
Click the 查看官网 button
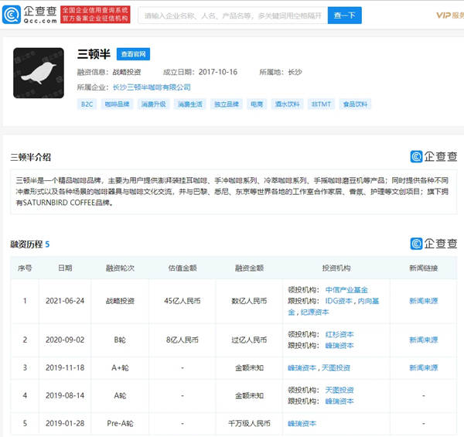pyautogui.click(x=133, y=54)
